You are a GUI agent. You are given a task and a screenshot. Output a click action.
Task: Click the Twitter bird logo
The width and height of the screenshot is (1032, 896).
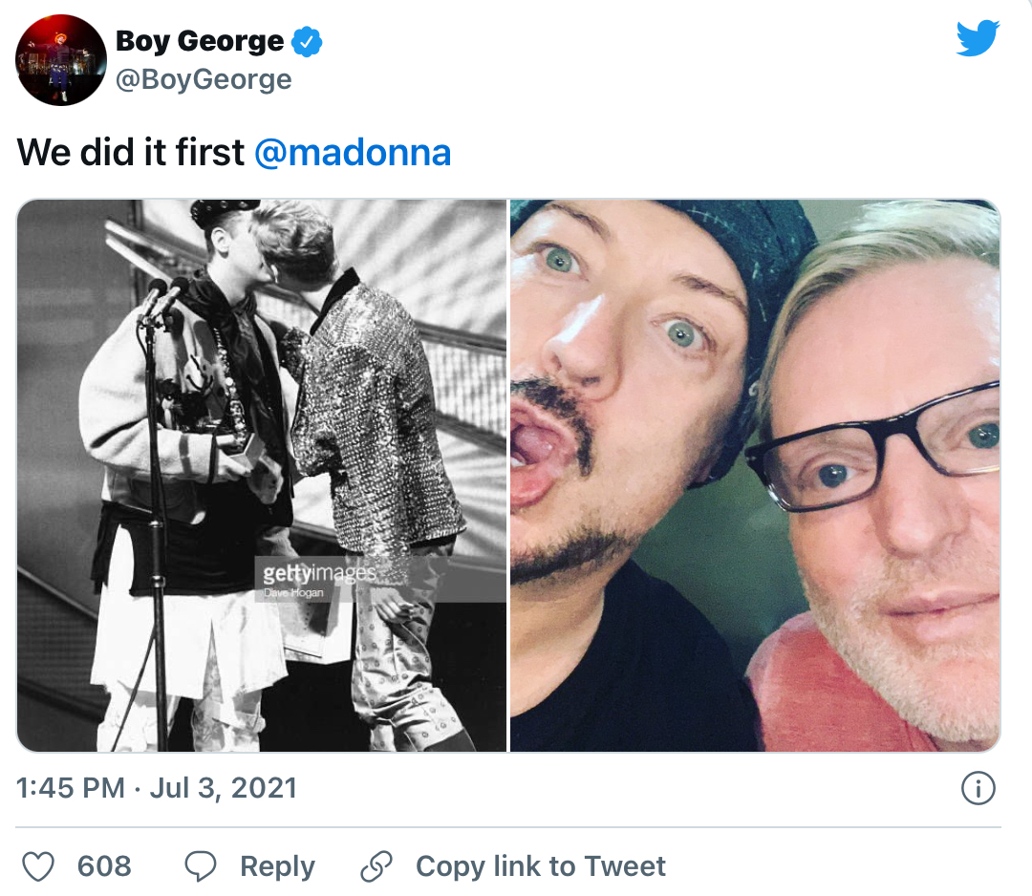pos(978,37)
